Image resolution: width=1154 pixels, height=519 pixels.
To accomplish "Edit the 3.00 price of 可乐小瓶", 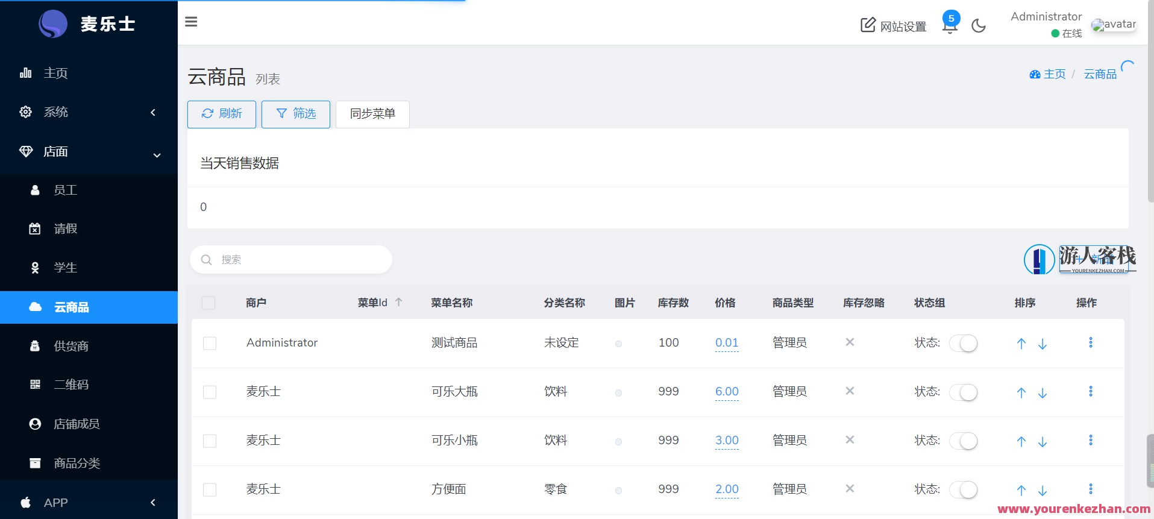I will [727, 441].
